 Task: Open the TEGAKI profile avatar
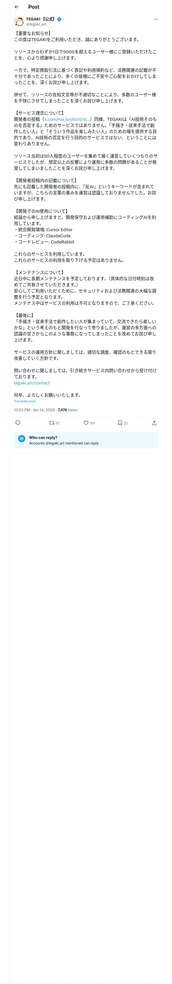19,21
